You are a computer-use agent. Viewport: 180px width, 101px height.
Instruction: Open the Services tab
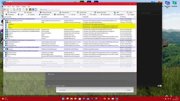pos(72,15)
